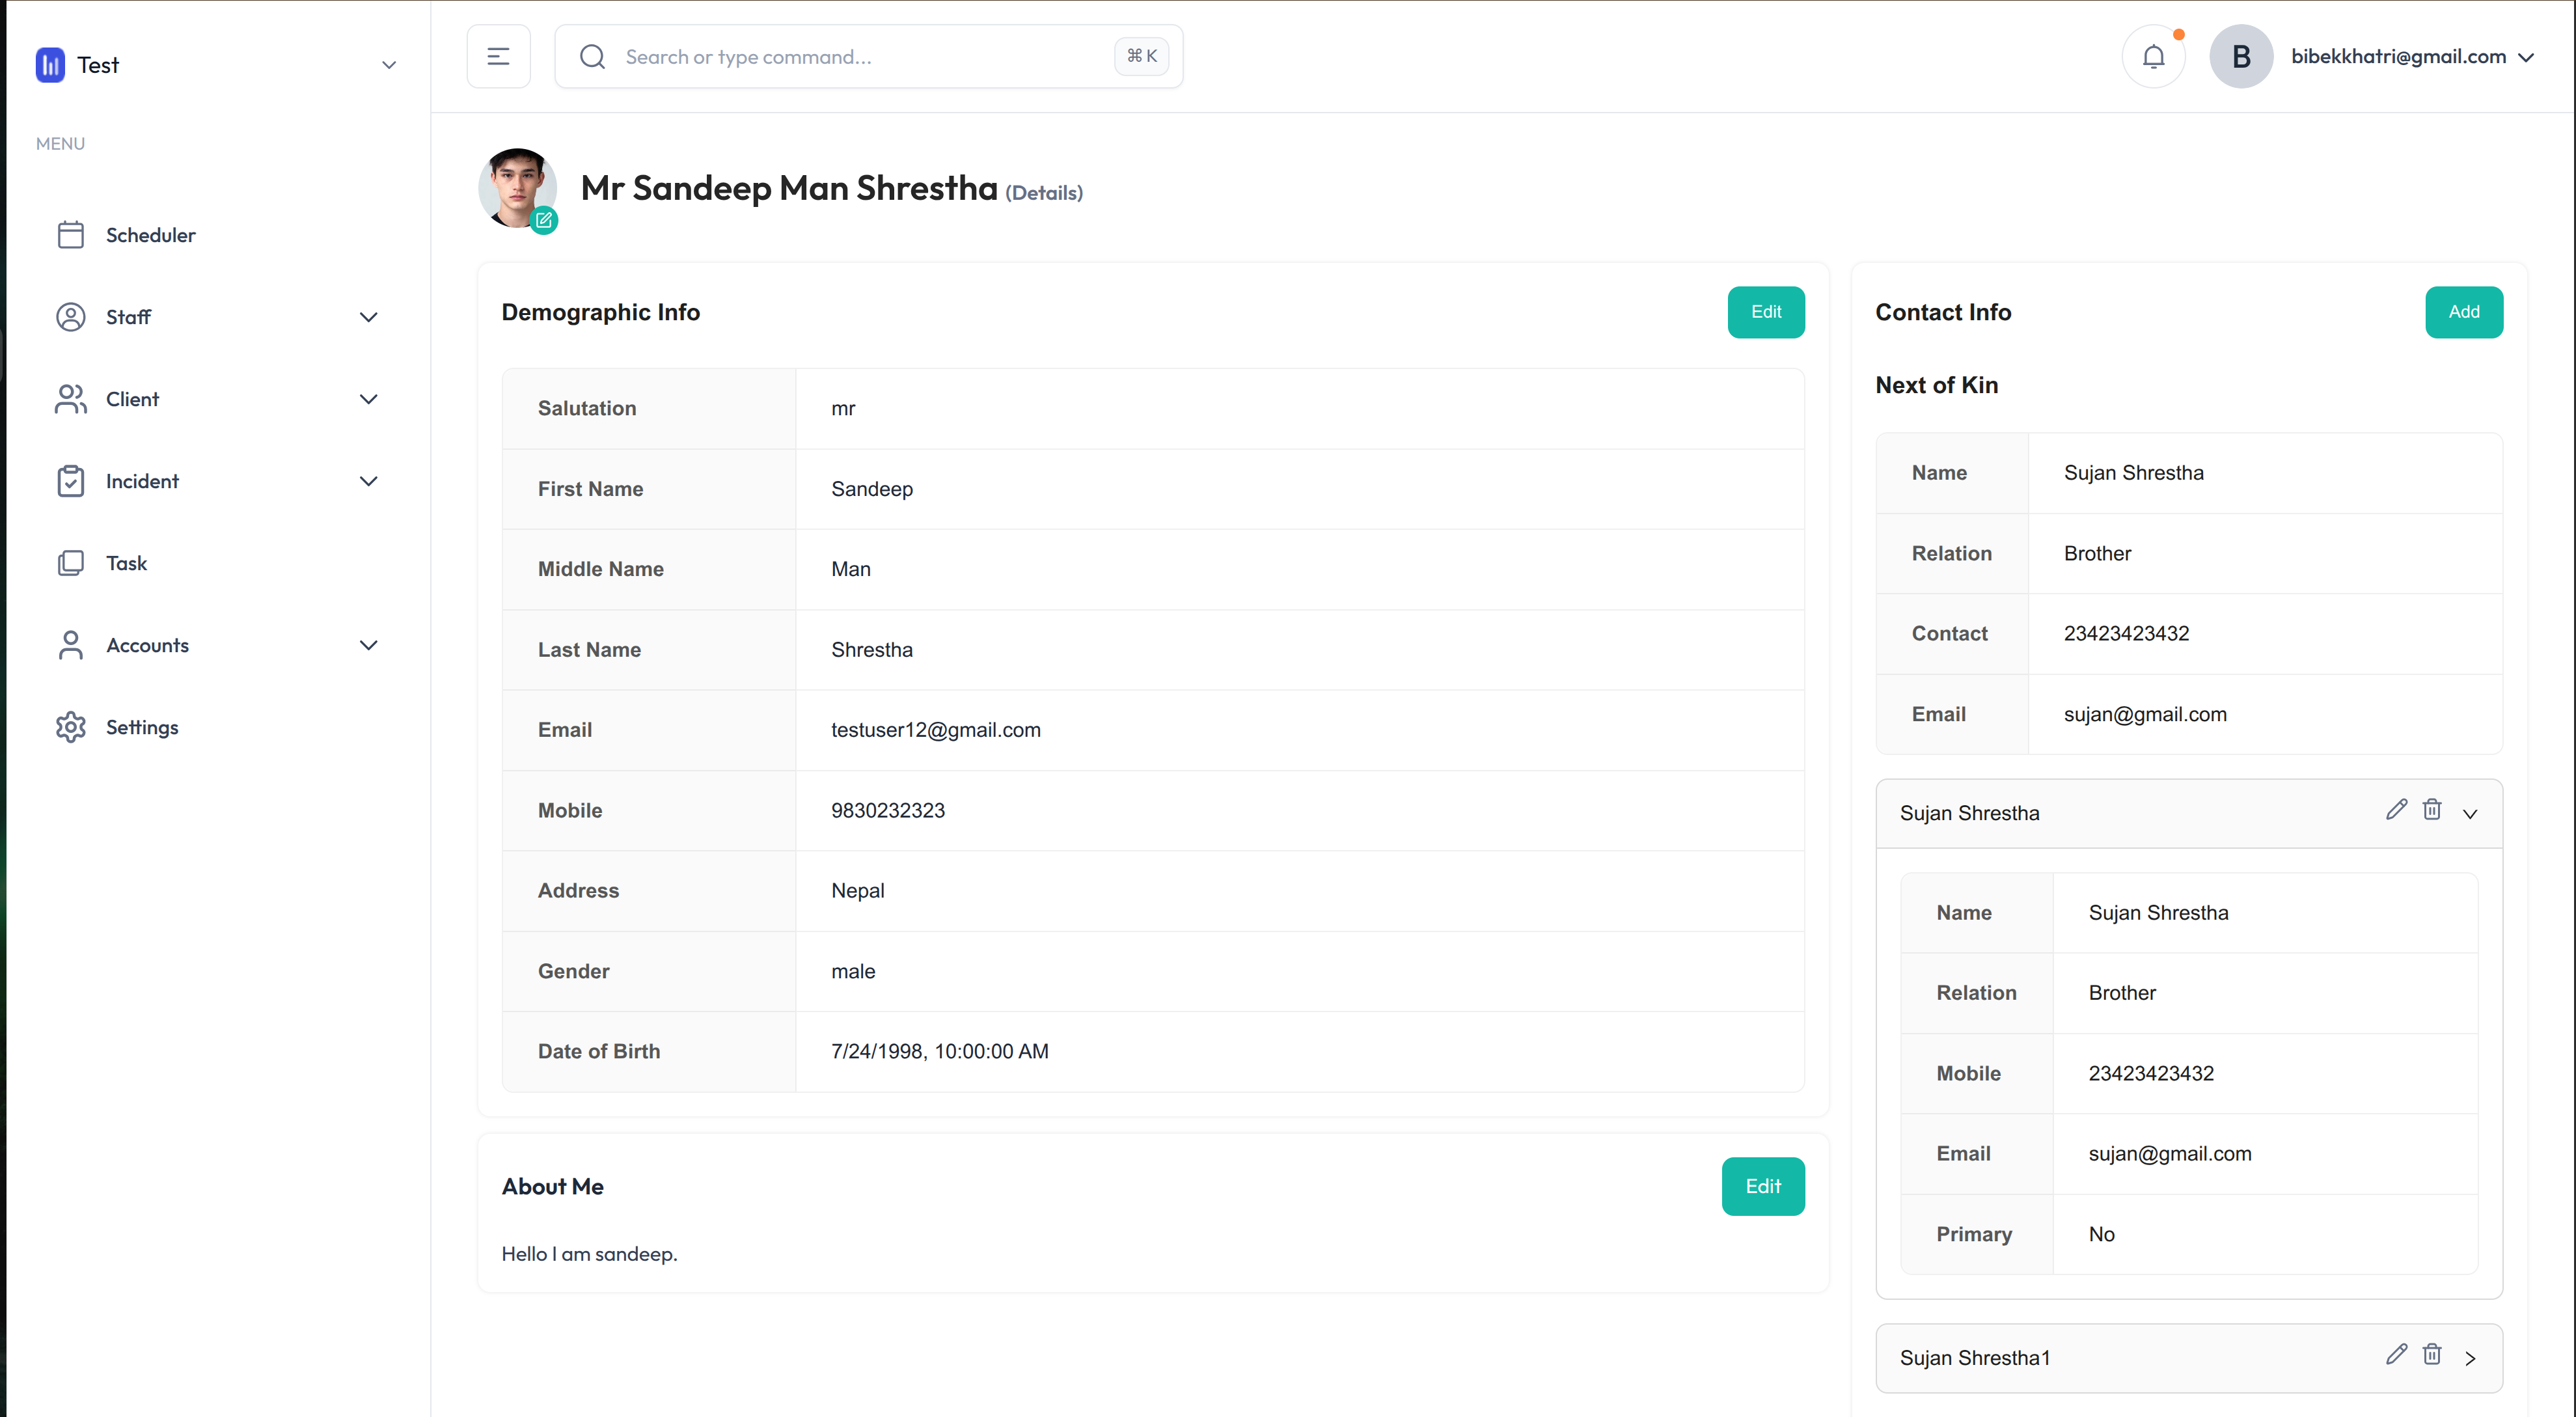2576x1417 pixels.
Task: Open the bibekkhatri@gmail.com account dropdown
Action: 2410,57
